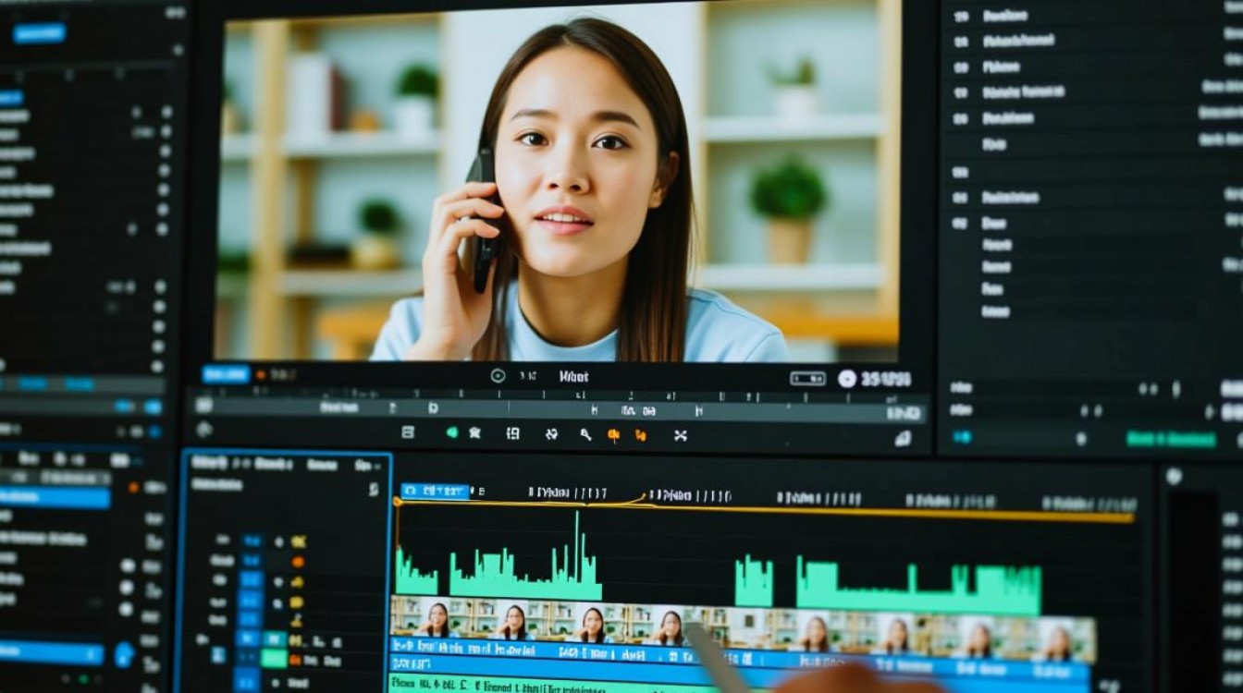Click the chain-link icon in the preview toolbar
Viewport: 1243px width, 693px height.
(551, 433)
